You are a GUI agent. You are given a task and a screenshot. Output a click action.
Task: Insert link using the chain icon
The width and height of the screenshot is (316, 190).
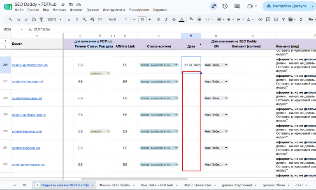(260, 20)
